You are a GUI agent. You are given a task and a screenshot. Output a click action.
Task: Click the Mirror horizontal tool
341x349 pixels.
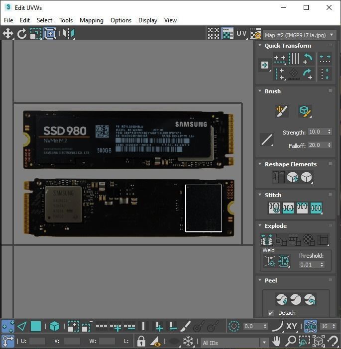point(69,34)
